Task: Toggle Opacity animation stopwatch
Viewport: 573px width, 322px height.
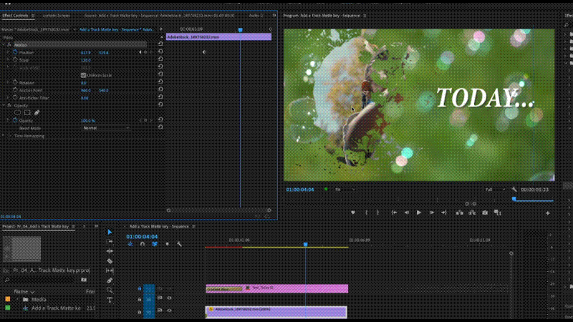Action: pyautogui.click(x=15, y=120)
